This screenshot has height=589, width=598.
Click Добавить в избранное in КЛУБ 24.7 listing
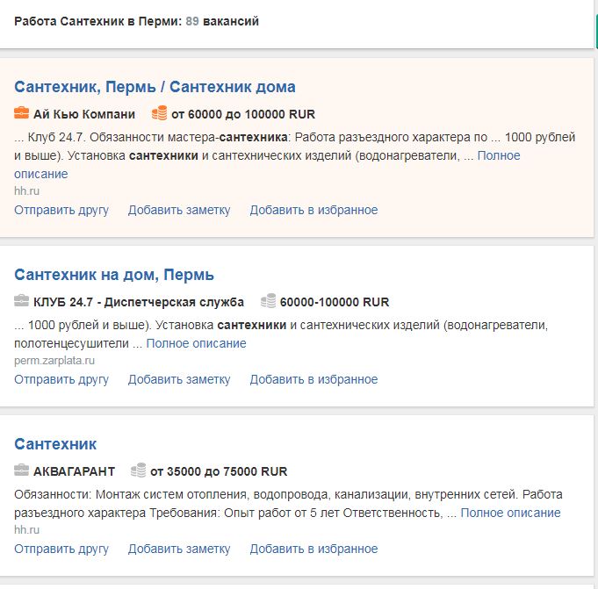(313, 380)
